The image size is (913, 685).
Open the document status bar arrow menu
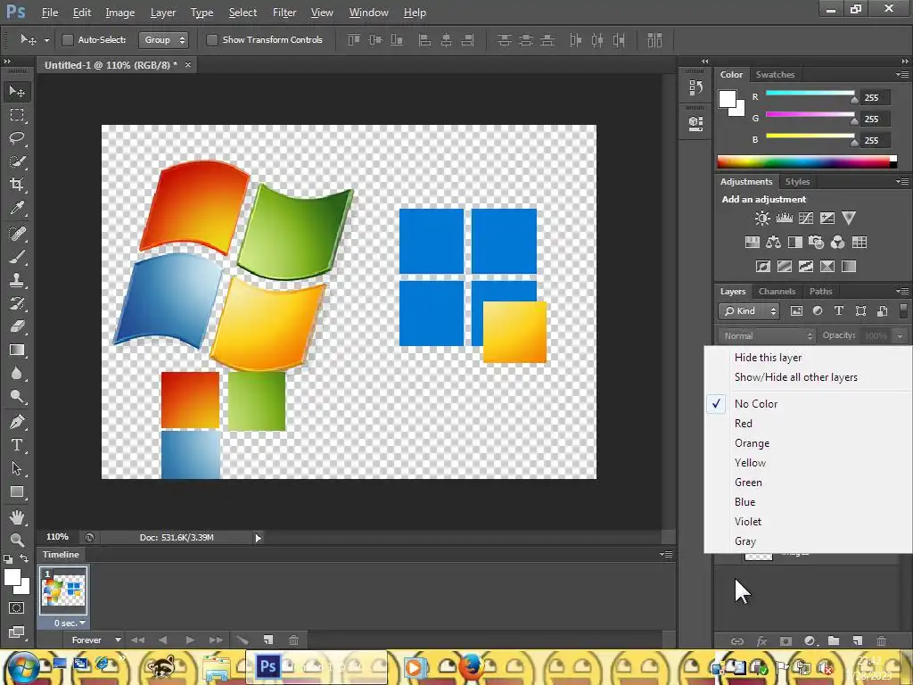click(258, 538)
